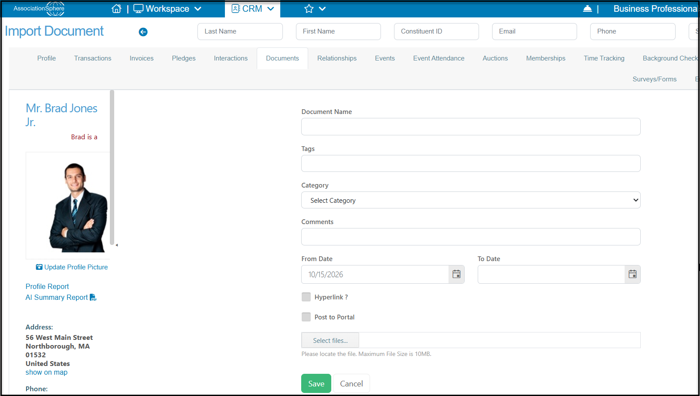Select the Documents tab
Screen dimensions: 700x396
click(x=282, y=58)
